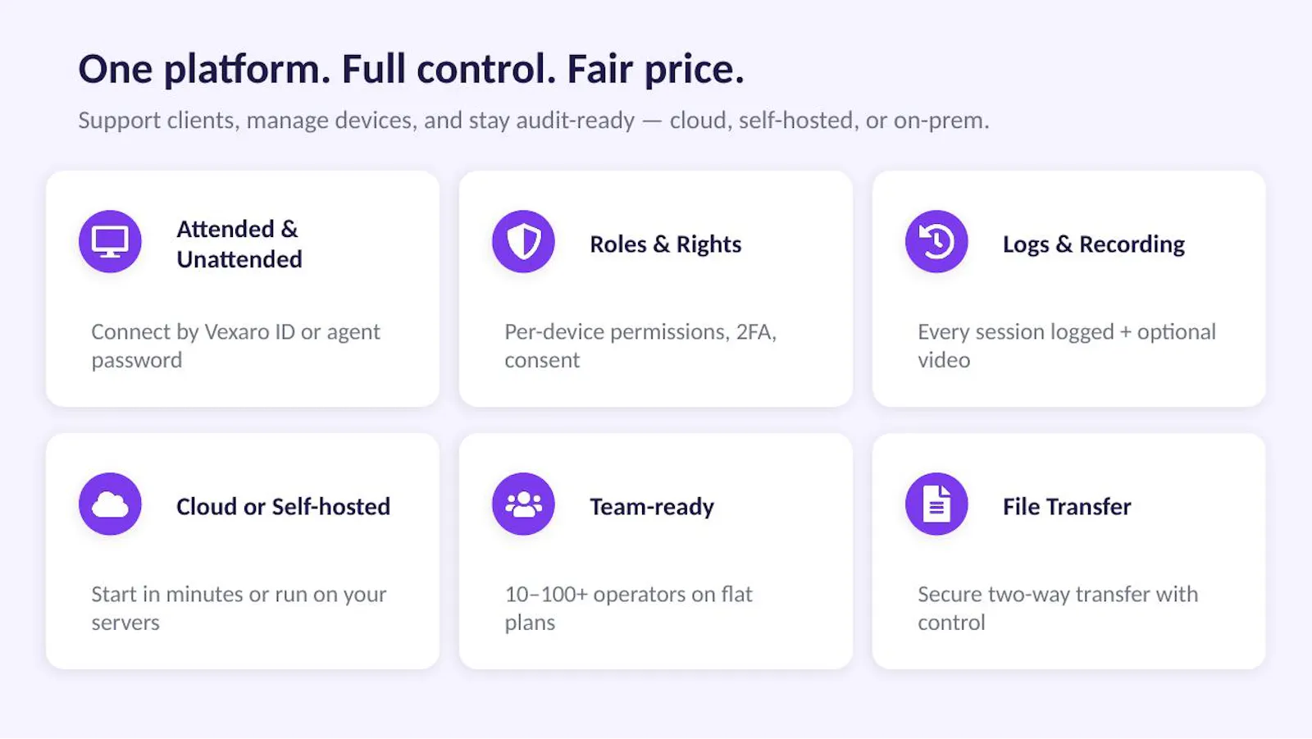1312x739 pixels.
Task: Select the File Transfer heading
Action: click(1067, 507)
